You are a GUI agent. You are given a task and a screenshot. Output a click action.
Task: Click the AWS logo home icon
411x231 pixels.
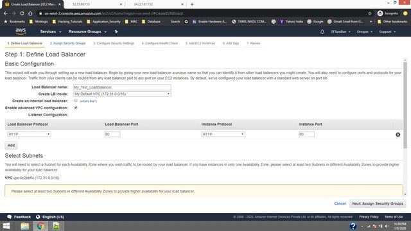(x=21, y=31)
